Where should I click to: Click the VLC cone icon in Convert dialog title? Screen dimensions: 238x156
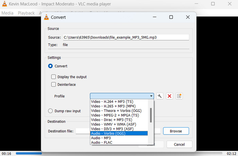click(47, 17)
